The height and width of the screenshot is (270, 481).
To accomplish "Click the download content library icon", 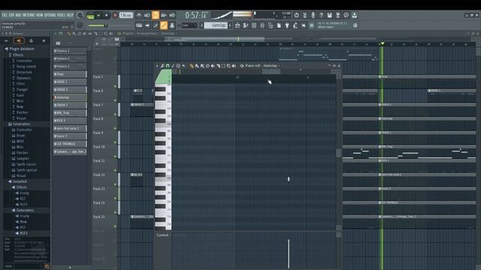I will 354,15.
